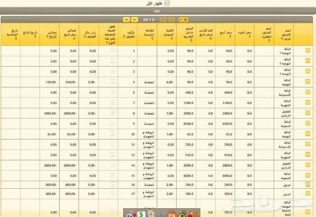
Task: Open the green dollar sign icon
Action: pos(141,213)
